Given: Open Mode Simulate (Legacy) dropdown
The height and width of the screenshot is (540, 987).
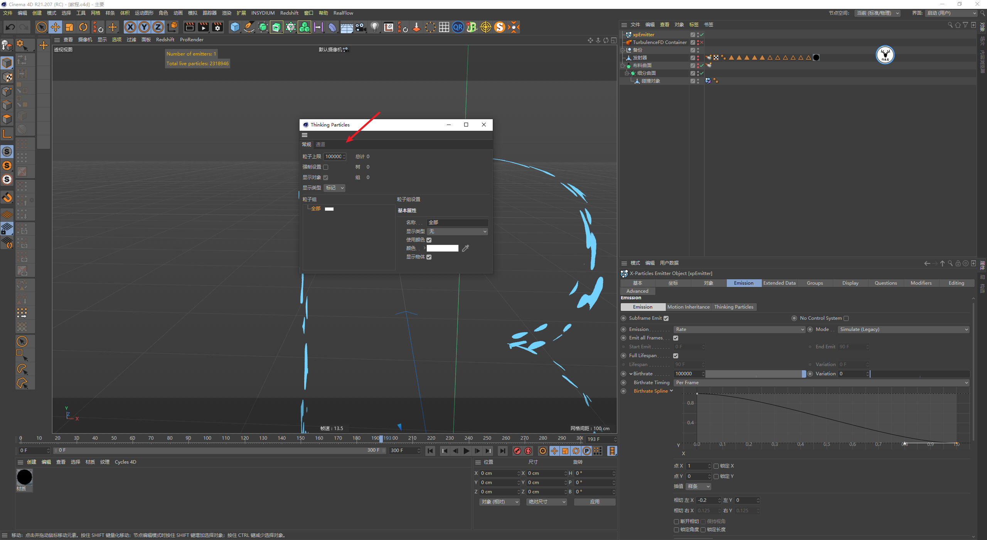Looking at the screenshot, I should click(x=903, y=329).
